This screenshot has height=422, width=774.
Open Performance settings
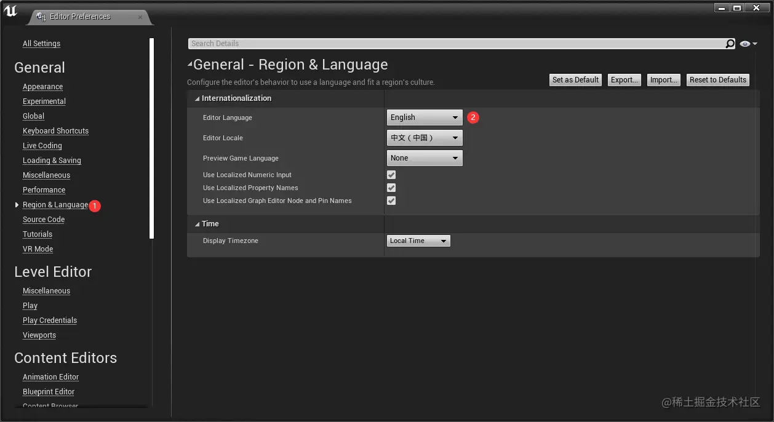point(44,190)
